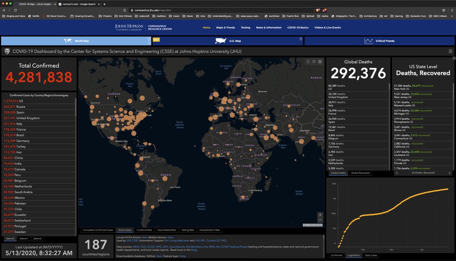Click the US map silhouette icon

click(221, 41)
